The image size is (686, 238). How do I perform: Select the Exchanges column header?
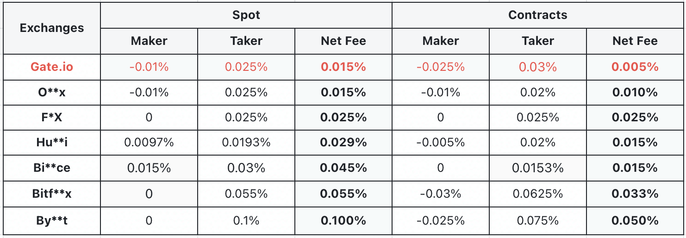coord(52,28)
